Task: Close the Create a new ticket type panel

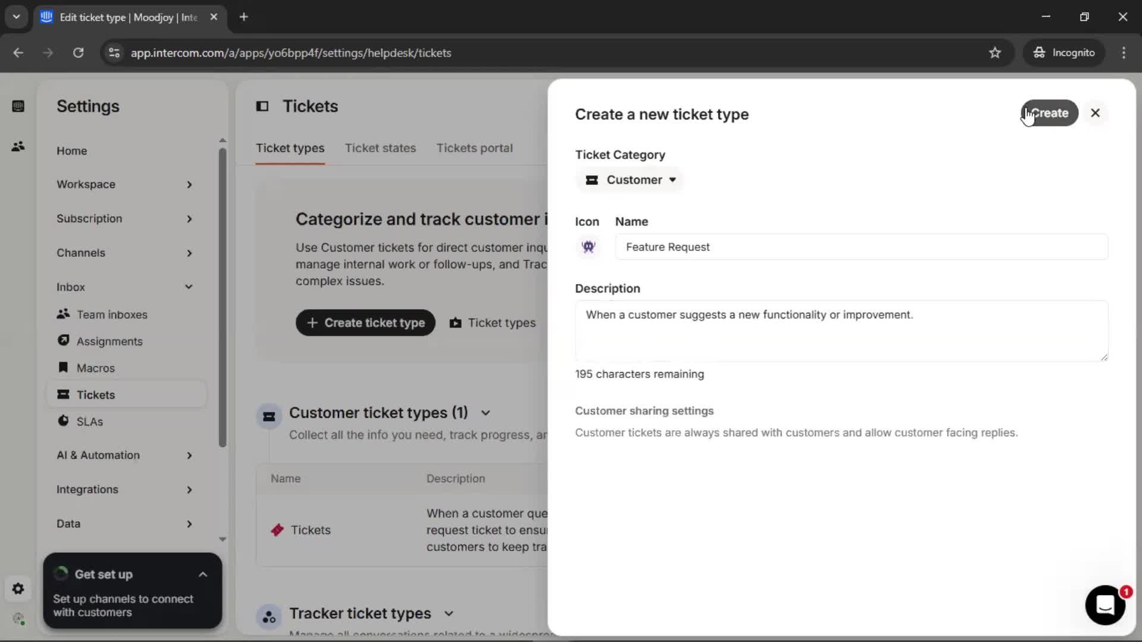Action: click(1095, 113)
